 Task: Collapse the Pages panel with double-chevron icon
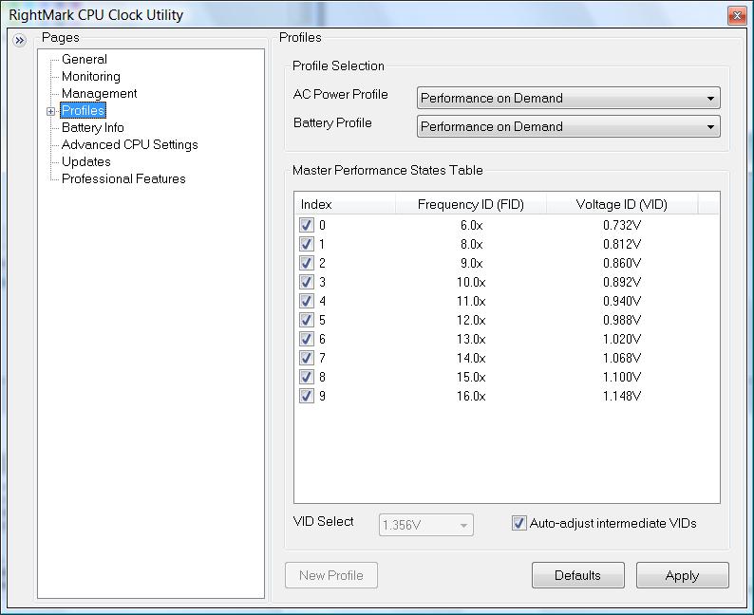(19, 40)
